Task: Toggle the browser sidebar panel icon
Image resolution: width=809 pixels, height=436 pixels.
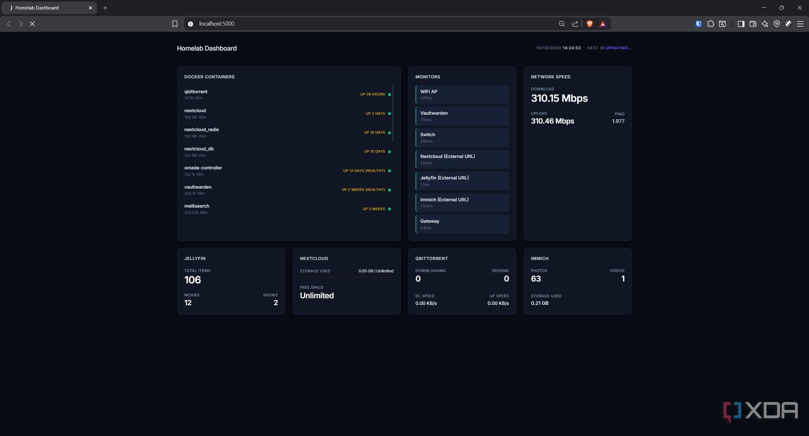Action: (x=741, y=24)
